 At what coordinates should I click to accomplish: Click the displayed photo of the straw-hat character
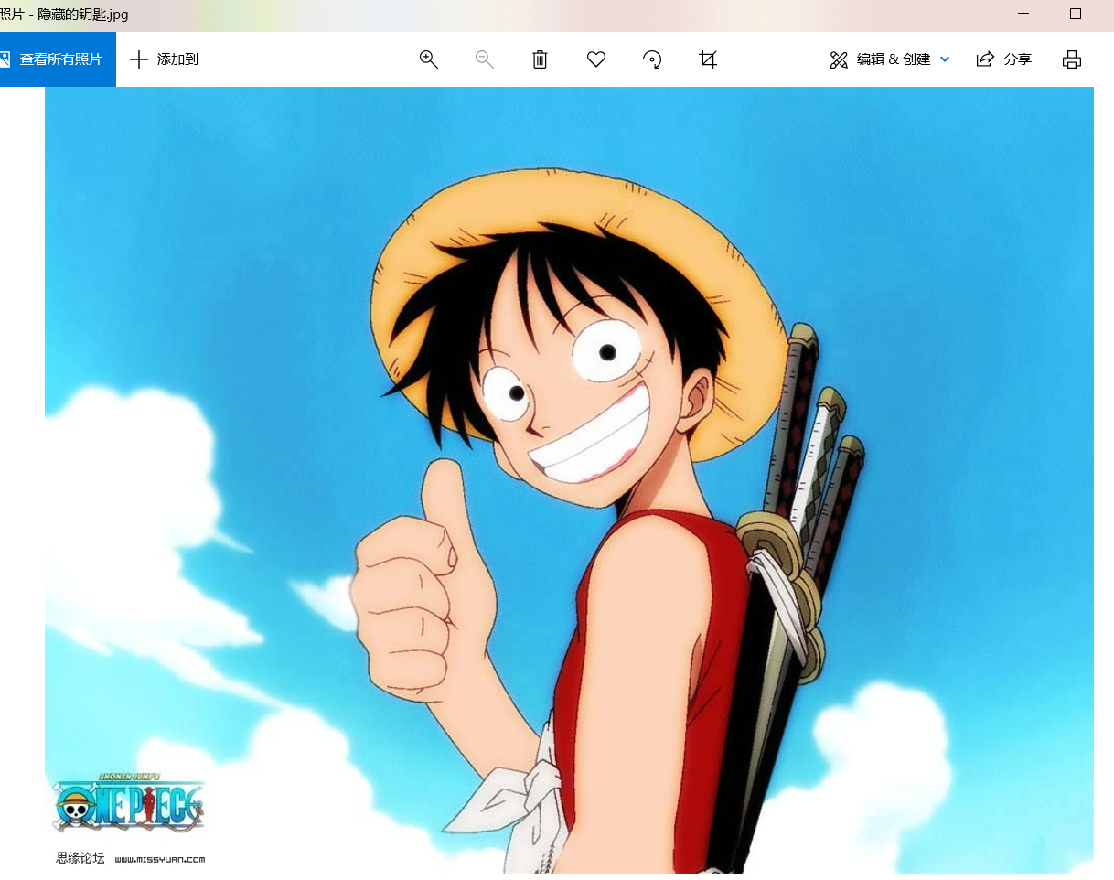point(569,480)
